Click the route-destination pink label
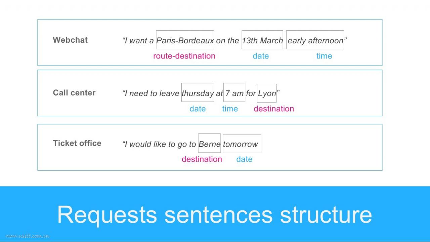This screenshot has width=430, height=242. 184,56
